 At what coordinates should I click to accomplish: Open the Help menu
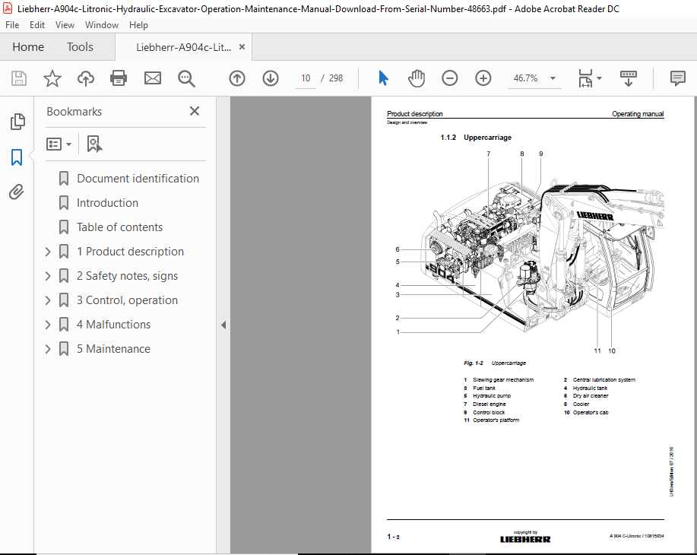pyautogui.click(x=138, y=25)
